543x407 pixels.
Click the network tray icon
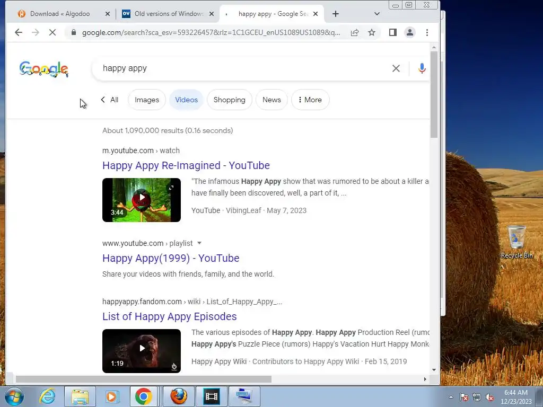(x=477, y=397)
